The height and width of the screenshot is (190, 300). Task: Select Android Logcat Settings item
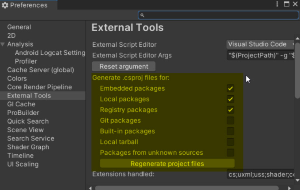(x=50, y=53)
